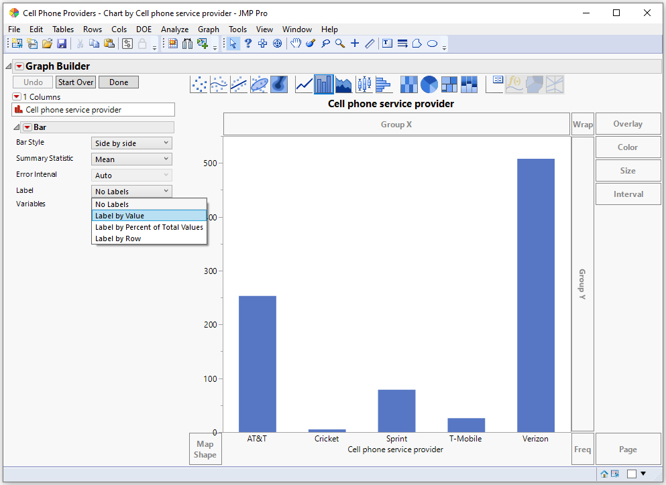The image size is (666, 485).
Task: Collapse the Bar properties red triangle menu
Action: [25, 127]
